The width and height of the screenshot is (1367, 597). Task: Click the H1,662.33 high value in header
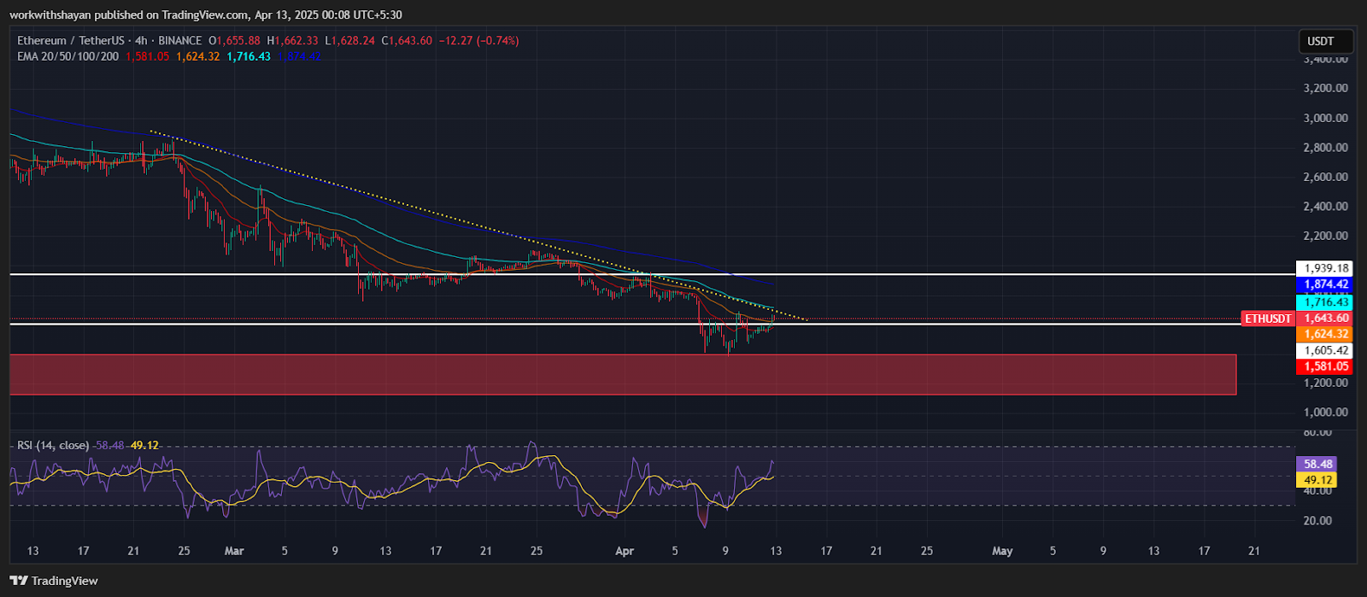pyautogui.click(x=292, y=40)
